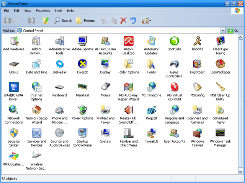Go up one folder level
245x183 pixels.
click(46, 21)
